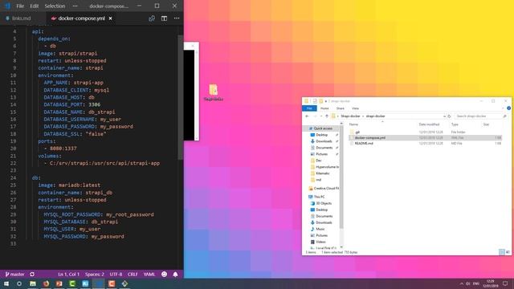Viewport: 514px width, 289px height.
Task: Synchronize changes with the sync icon
Action: pyautogui.click(x=32, y=275)
